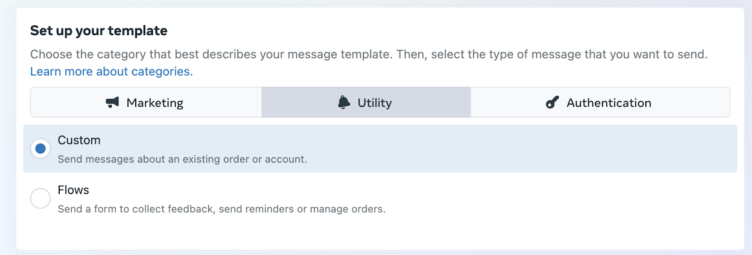
Task: Select the Utility category tab
Action: pos(366,102)
